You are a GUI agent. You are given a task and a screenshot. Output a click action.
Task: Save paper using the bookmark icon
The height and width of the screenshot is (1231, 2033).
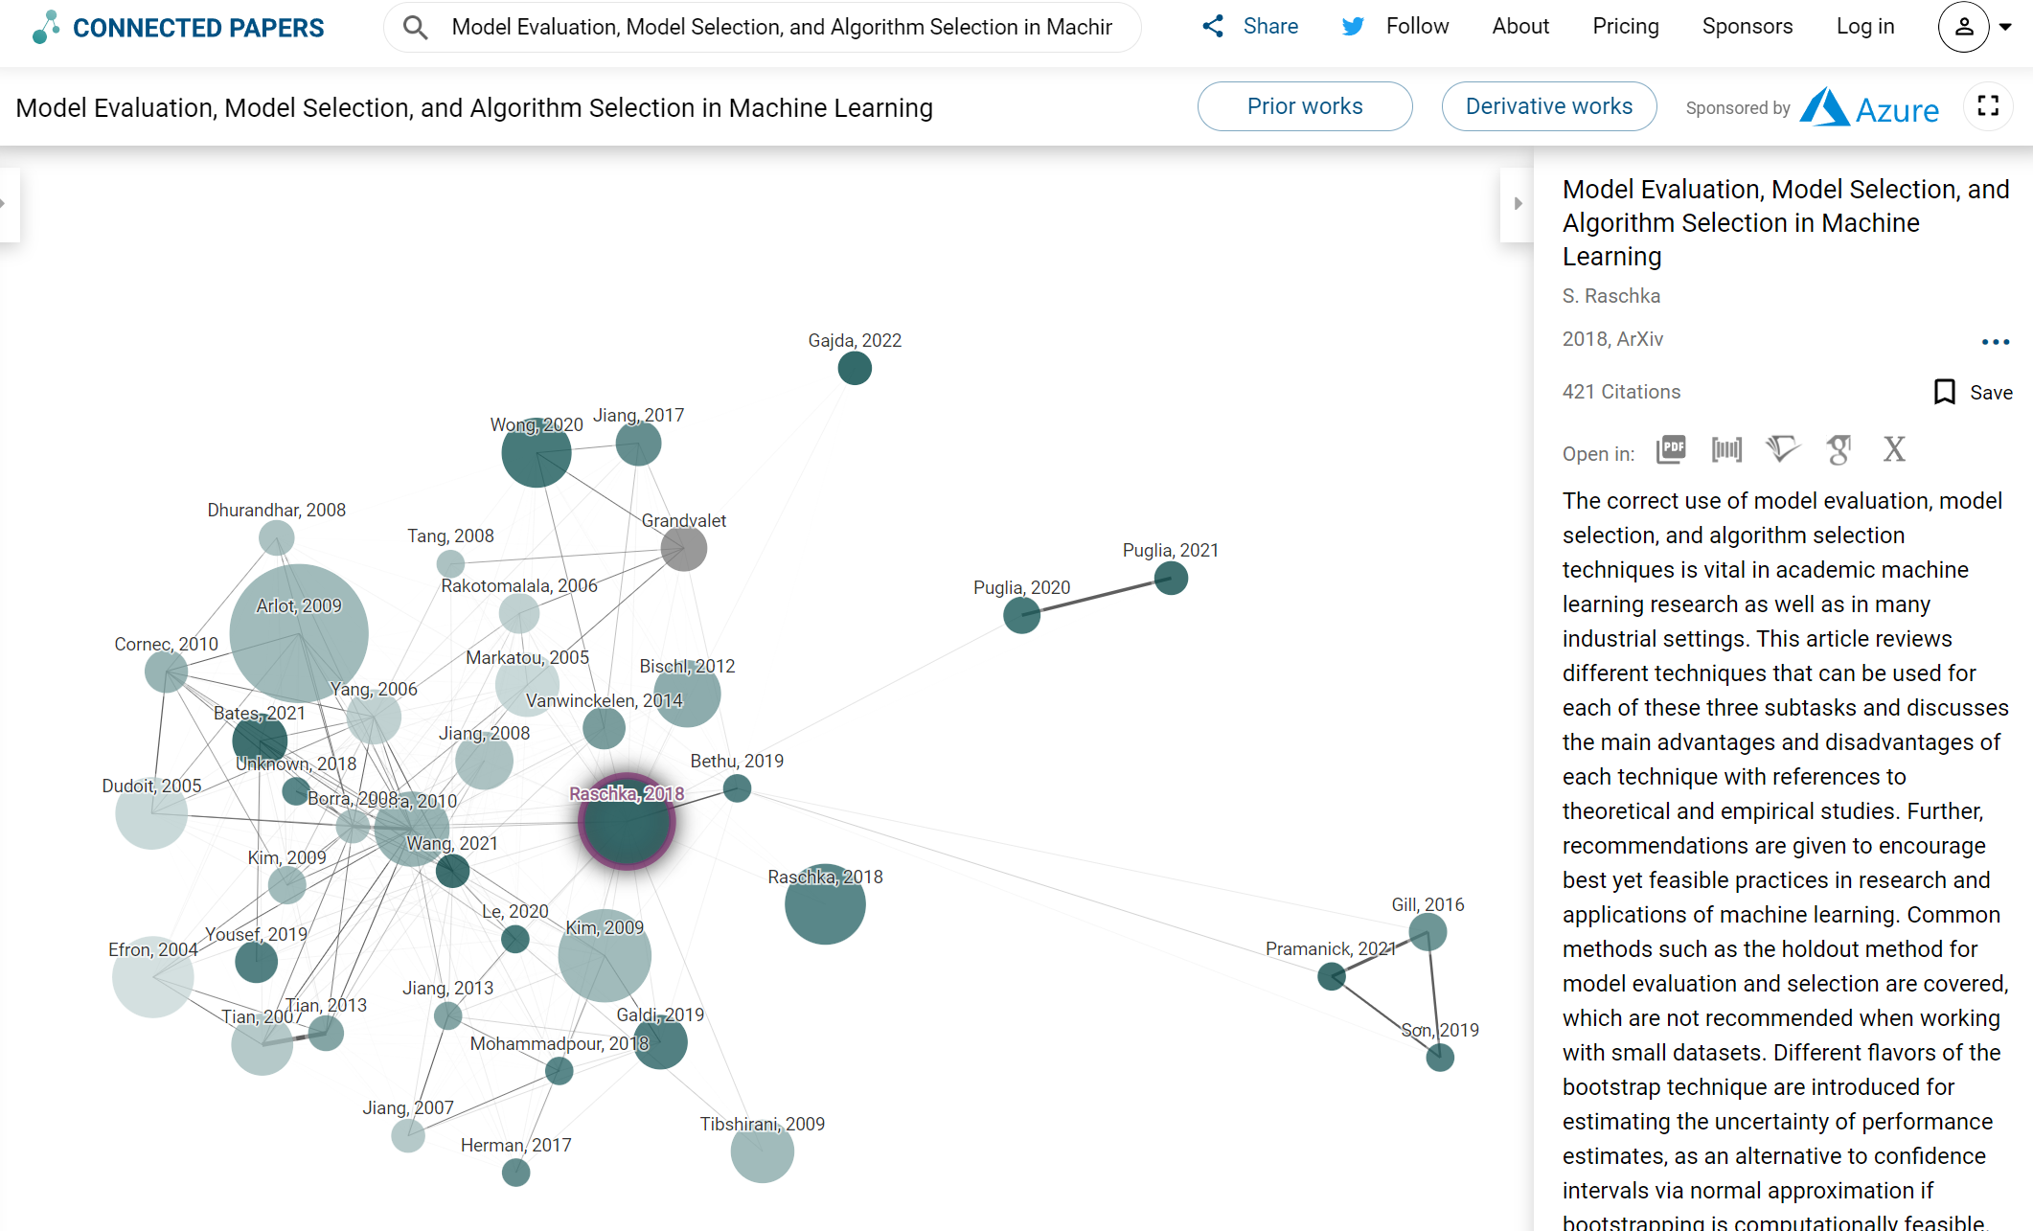coord(1945,392)
